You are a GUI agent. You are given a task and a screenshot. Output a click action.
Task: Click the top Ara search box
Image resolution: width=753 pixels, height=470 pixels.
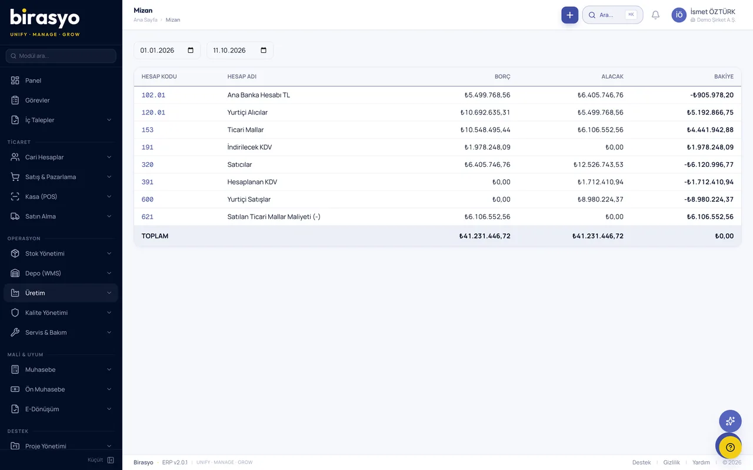[x=612, y=15]
